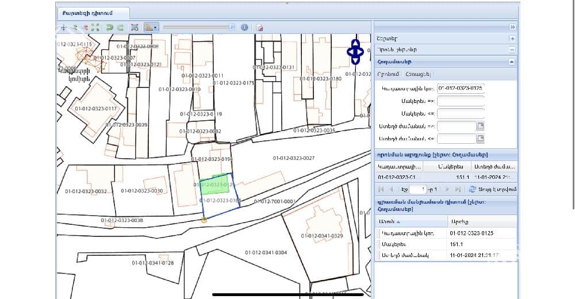Click parcel label 01-012-0323-0131 on map
This screenshot has height=299, width=575.
(x=274, y=67)
